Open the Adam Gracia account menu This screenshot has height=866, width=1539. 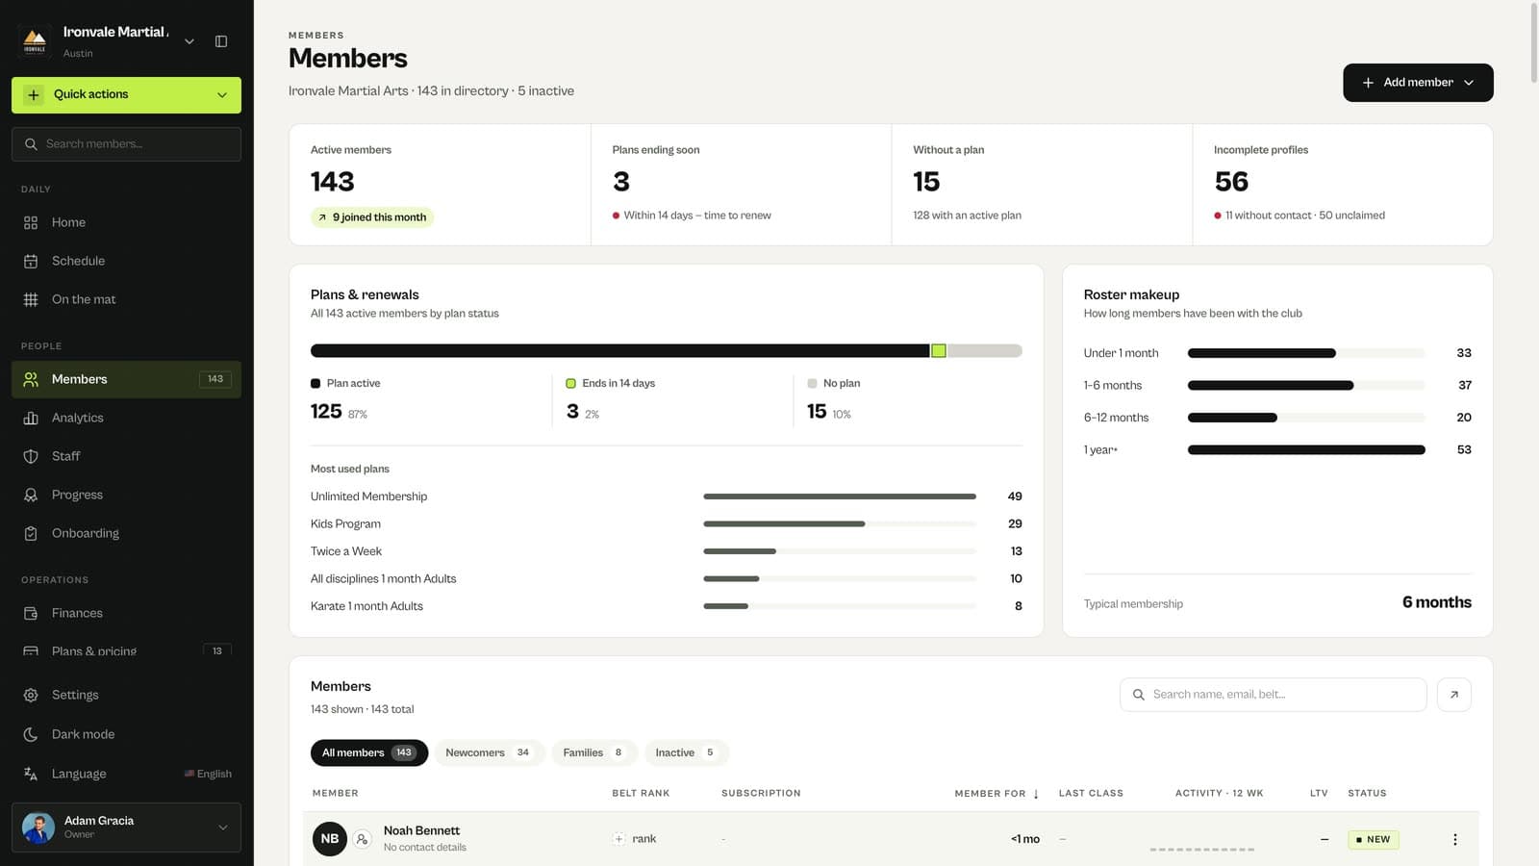(x=126, y=828)
